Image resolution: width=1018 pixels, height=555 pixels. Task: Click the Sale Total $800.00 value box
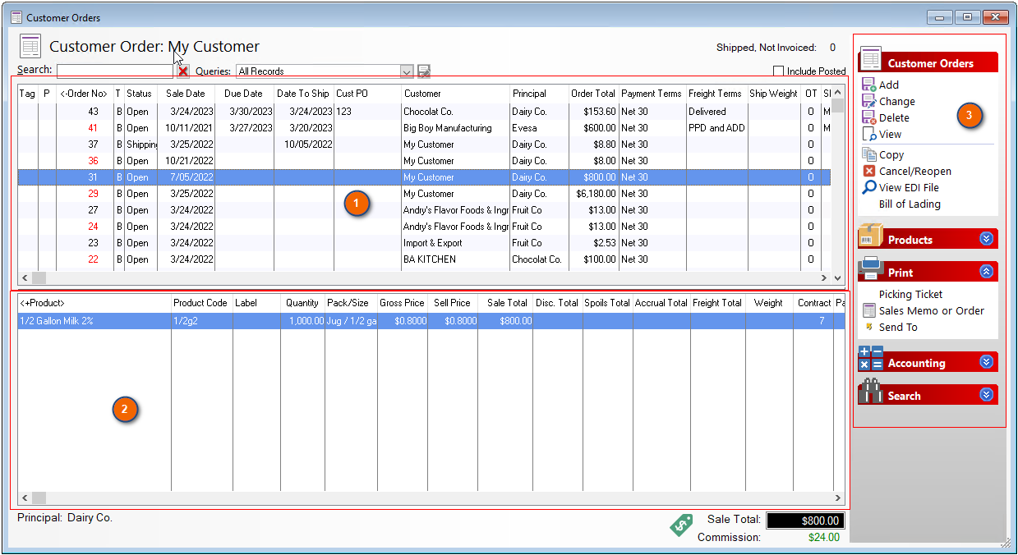[805, 521]
